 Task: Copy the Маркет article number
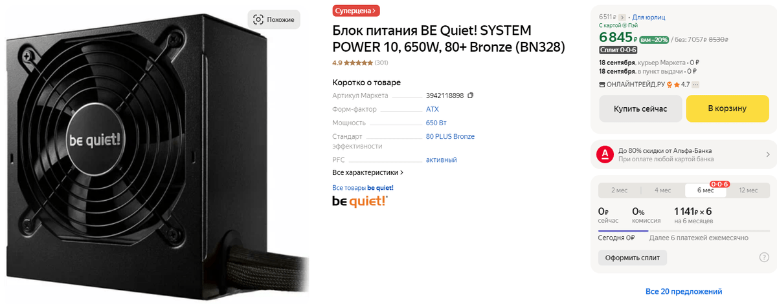[471, 96]
